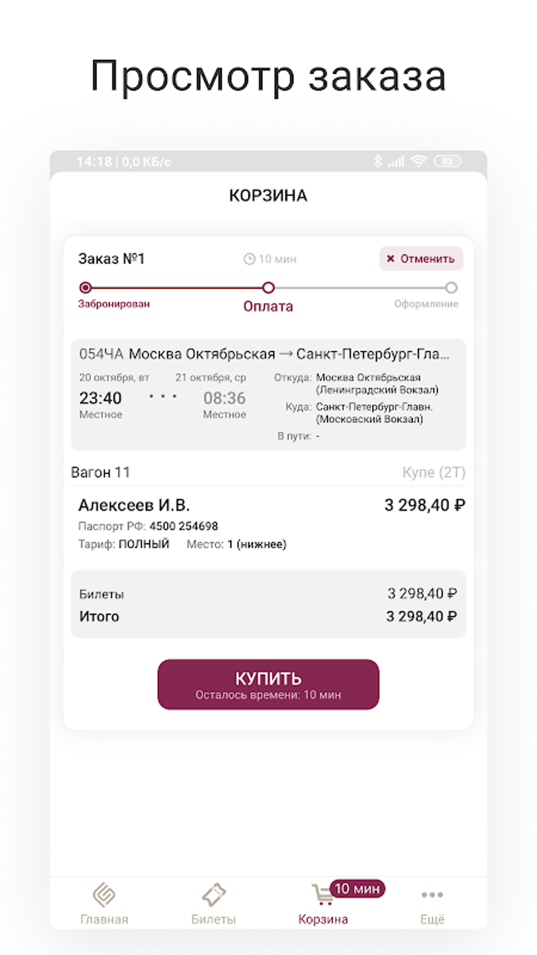Image resolution: width=537 pixels, height=955 pixels.
Task: Open the Билеты tickets tab icon
Action: [x=213, y=894]
